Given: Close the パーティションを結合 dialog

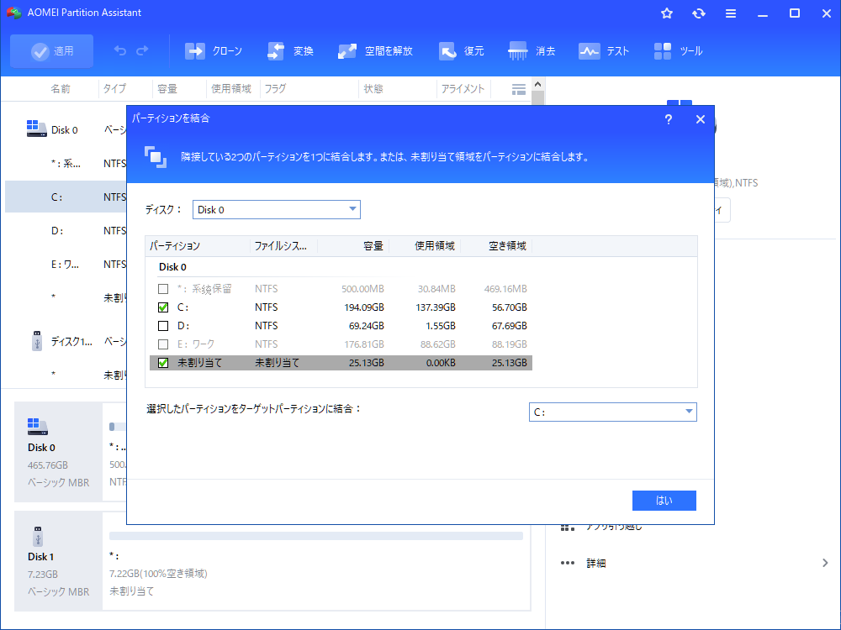Looking at the screenshot, I should 701,119.
